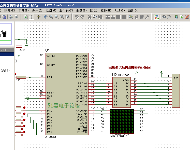Image resolution: width=190 pixels, height=150 pixels.
Task: Click the packaging tool chip icon
Action: [x=141, y=17]
